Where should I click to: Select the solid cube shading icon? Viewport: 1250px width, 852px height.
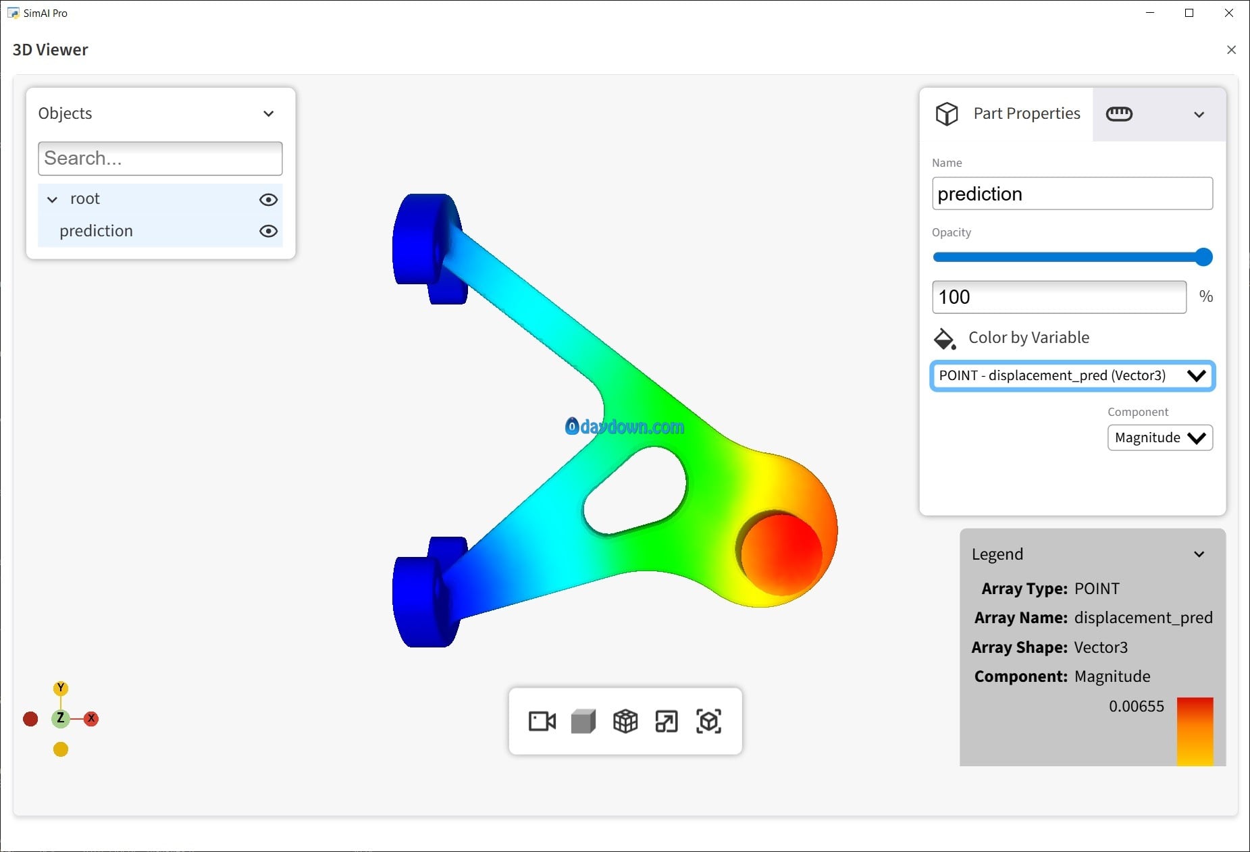coord(583,721)
